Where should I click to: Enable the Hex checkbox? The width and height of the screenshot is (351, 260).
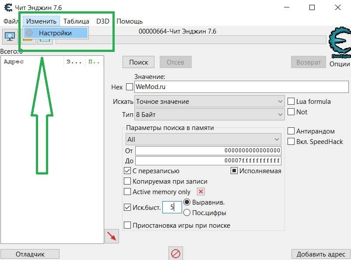pyautogui.click(x=129, y=87)
